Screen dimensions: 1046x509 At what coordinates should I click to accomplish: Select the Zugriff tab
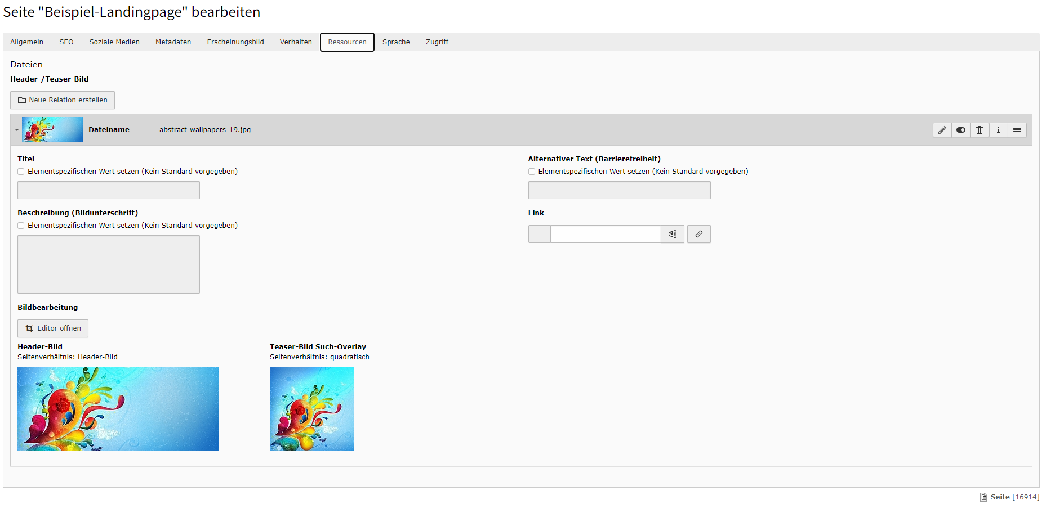pos(437,42)
